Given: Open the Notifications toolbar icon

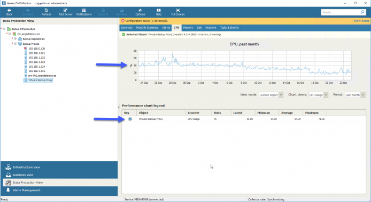Looking at the screenshot, I should 84,10.
